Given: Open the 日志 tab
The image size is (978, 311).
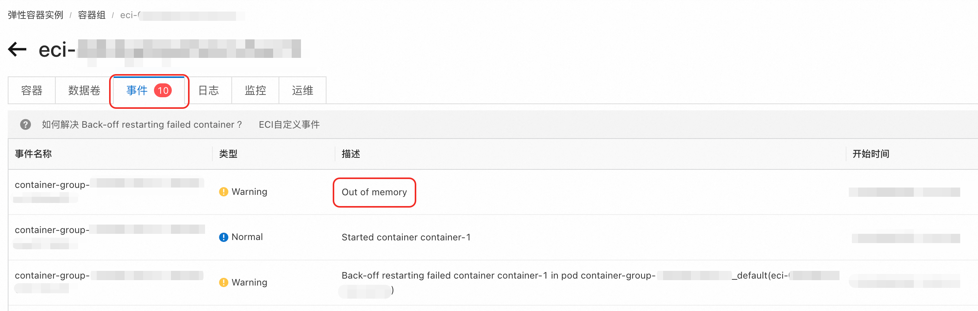Looking at the screenshot, I should point(209,91).
